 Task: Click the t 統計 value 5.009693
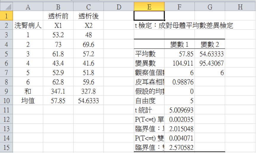[x=179, y=110]
